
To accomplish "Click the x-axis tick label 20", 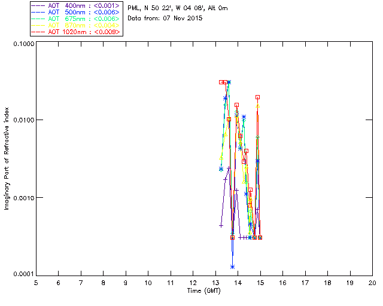I will click(x=372, y=283).
